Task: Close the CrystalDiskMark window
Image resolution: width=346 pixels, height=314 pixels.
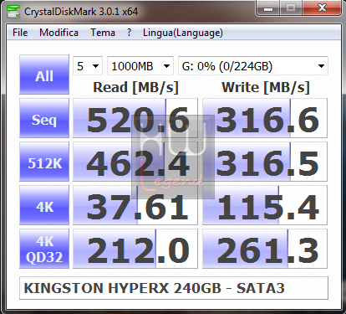Action: click(x=323, y=8)
